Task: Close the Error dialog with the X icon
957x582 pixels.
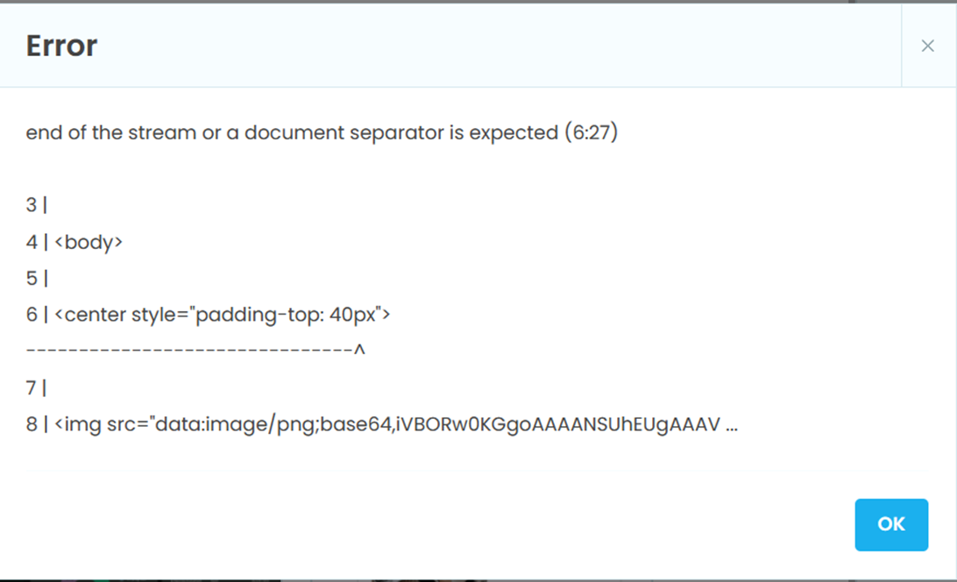Action: point(928,46)
